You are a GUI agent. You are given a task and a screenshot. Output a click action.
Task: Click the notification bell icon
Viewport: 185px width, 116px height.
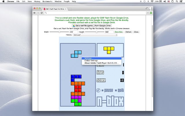tap(141, 1)
